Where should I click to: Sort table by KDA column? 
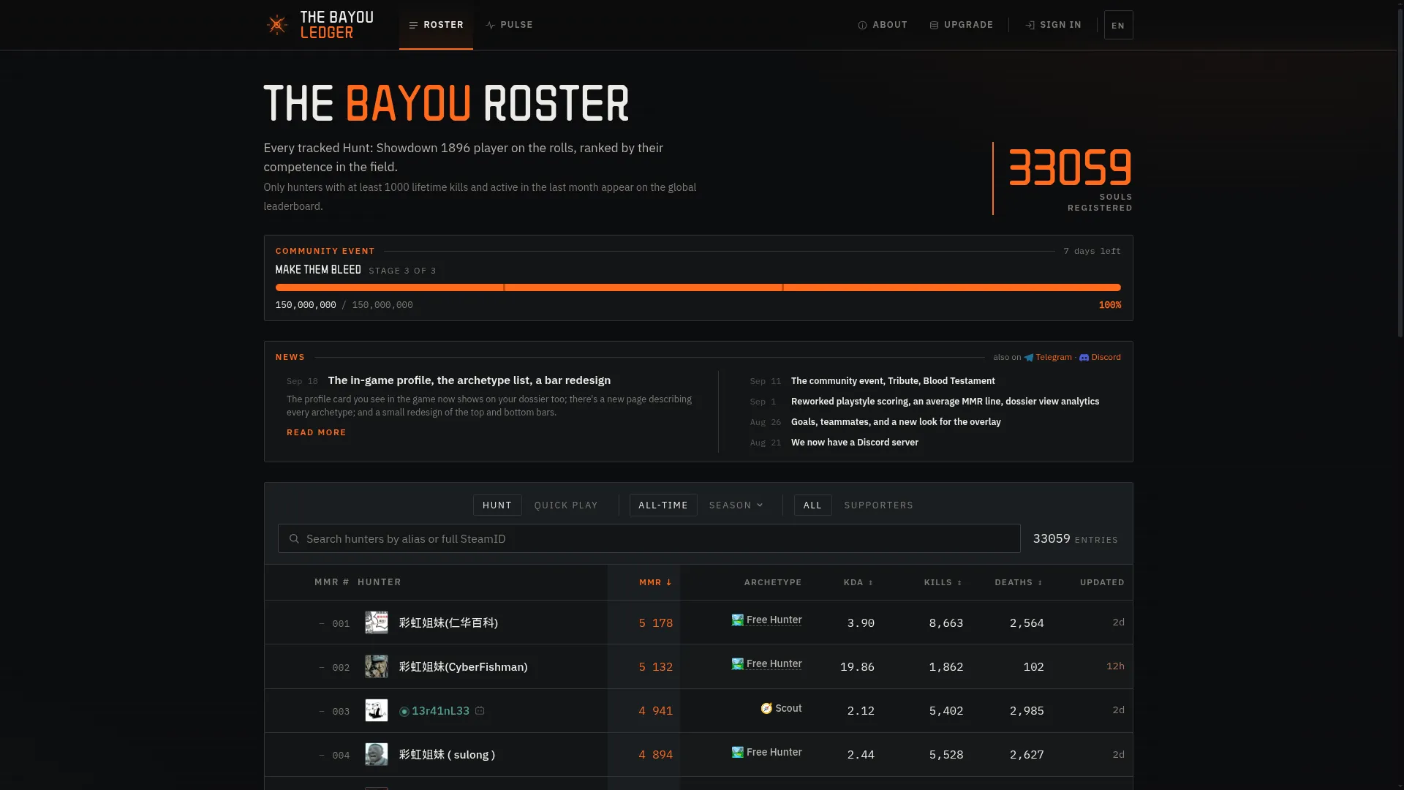858,583
